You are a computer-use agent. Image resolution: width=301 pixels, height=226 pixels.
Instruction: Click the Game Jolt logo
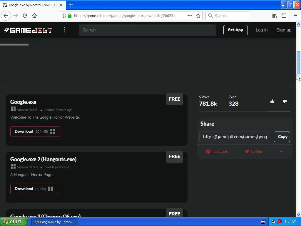[x=29, y=30]
